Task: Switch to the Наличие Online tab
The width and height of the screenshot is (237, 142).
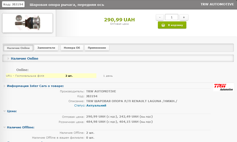Action: click(x=18, y=48)
